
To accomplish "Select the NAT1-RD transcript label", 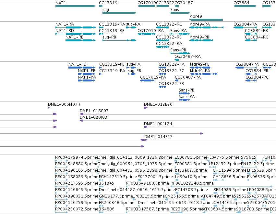I will coord(65,31).
